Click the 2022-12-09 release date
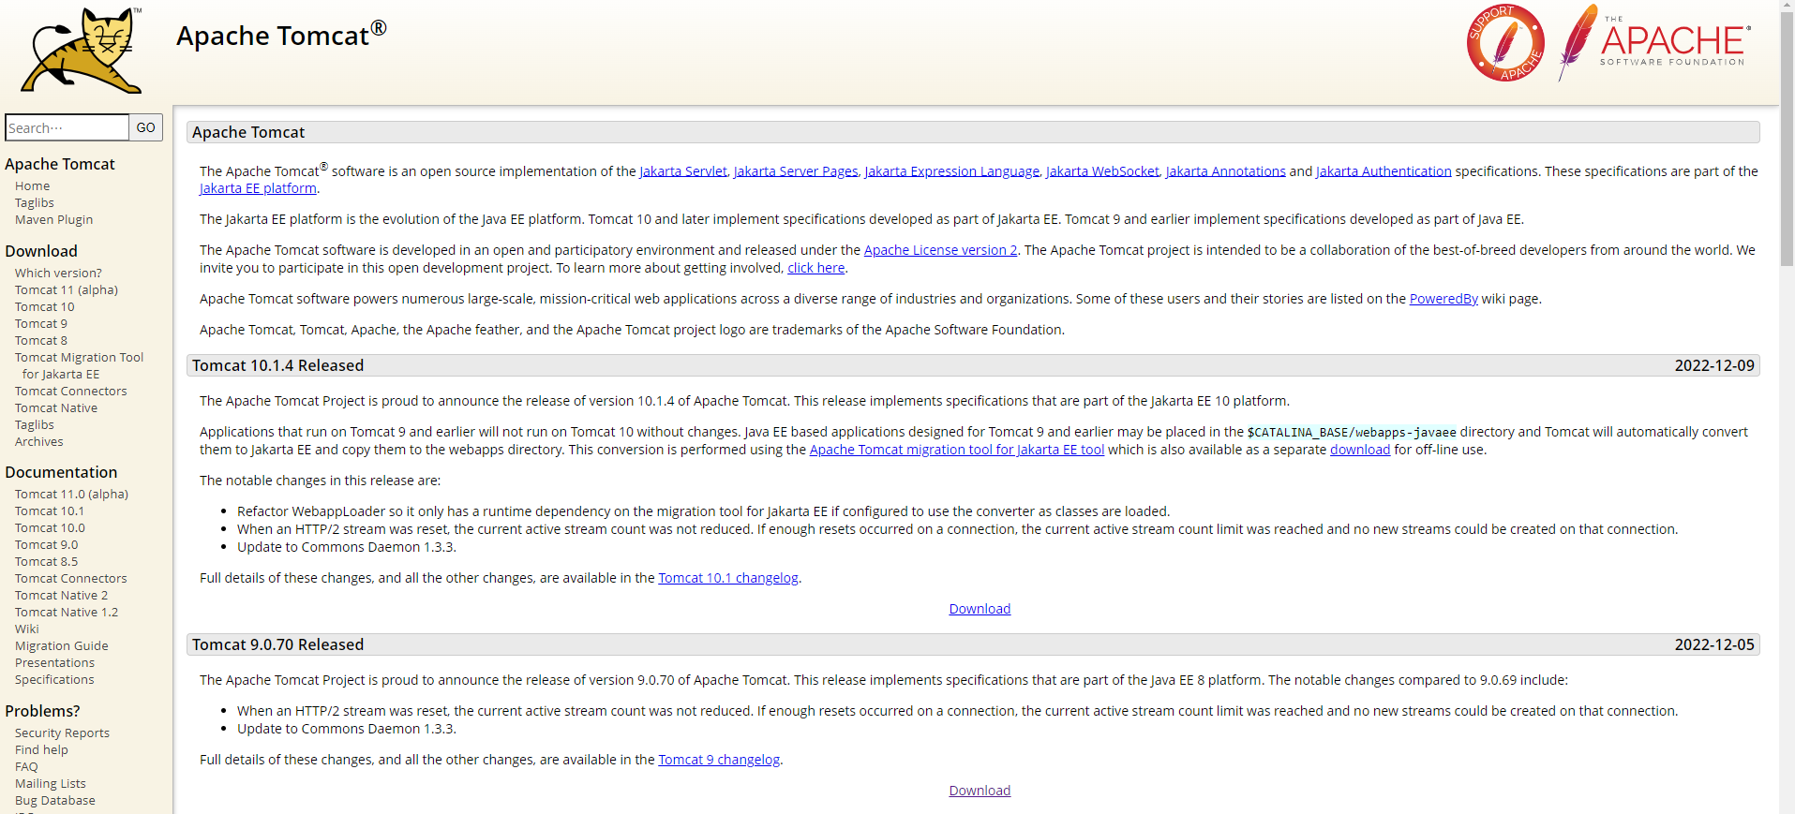The image size is (1795, 814). point(1714,365)
